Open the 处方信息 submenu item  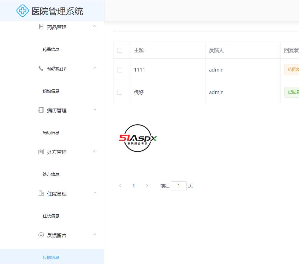click(51, 174)
